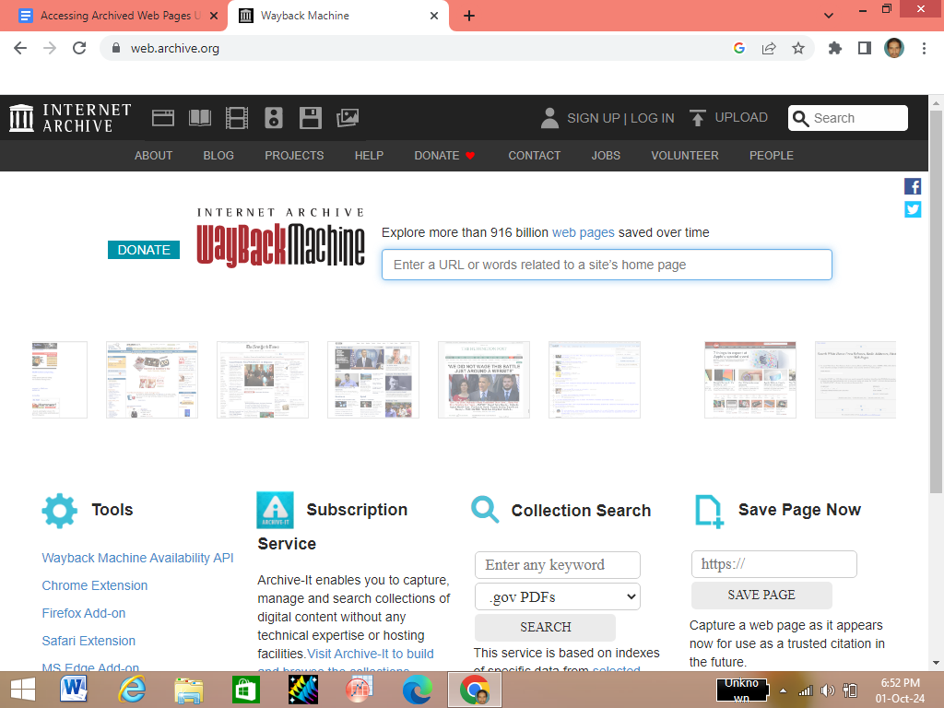The height and width of the screenshot is (708, 944).
Task: Expand the .gov PDFs collection dropdown
Action: [x=558, y=596]
